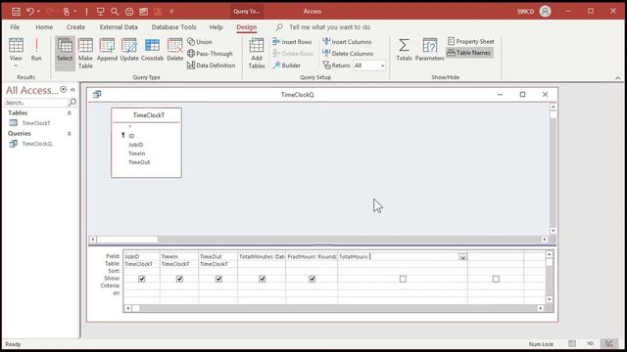Open the View button dropdown arrow

16,66
